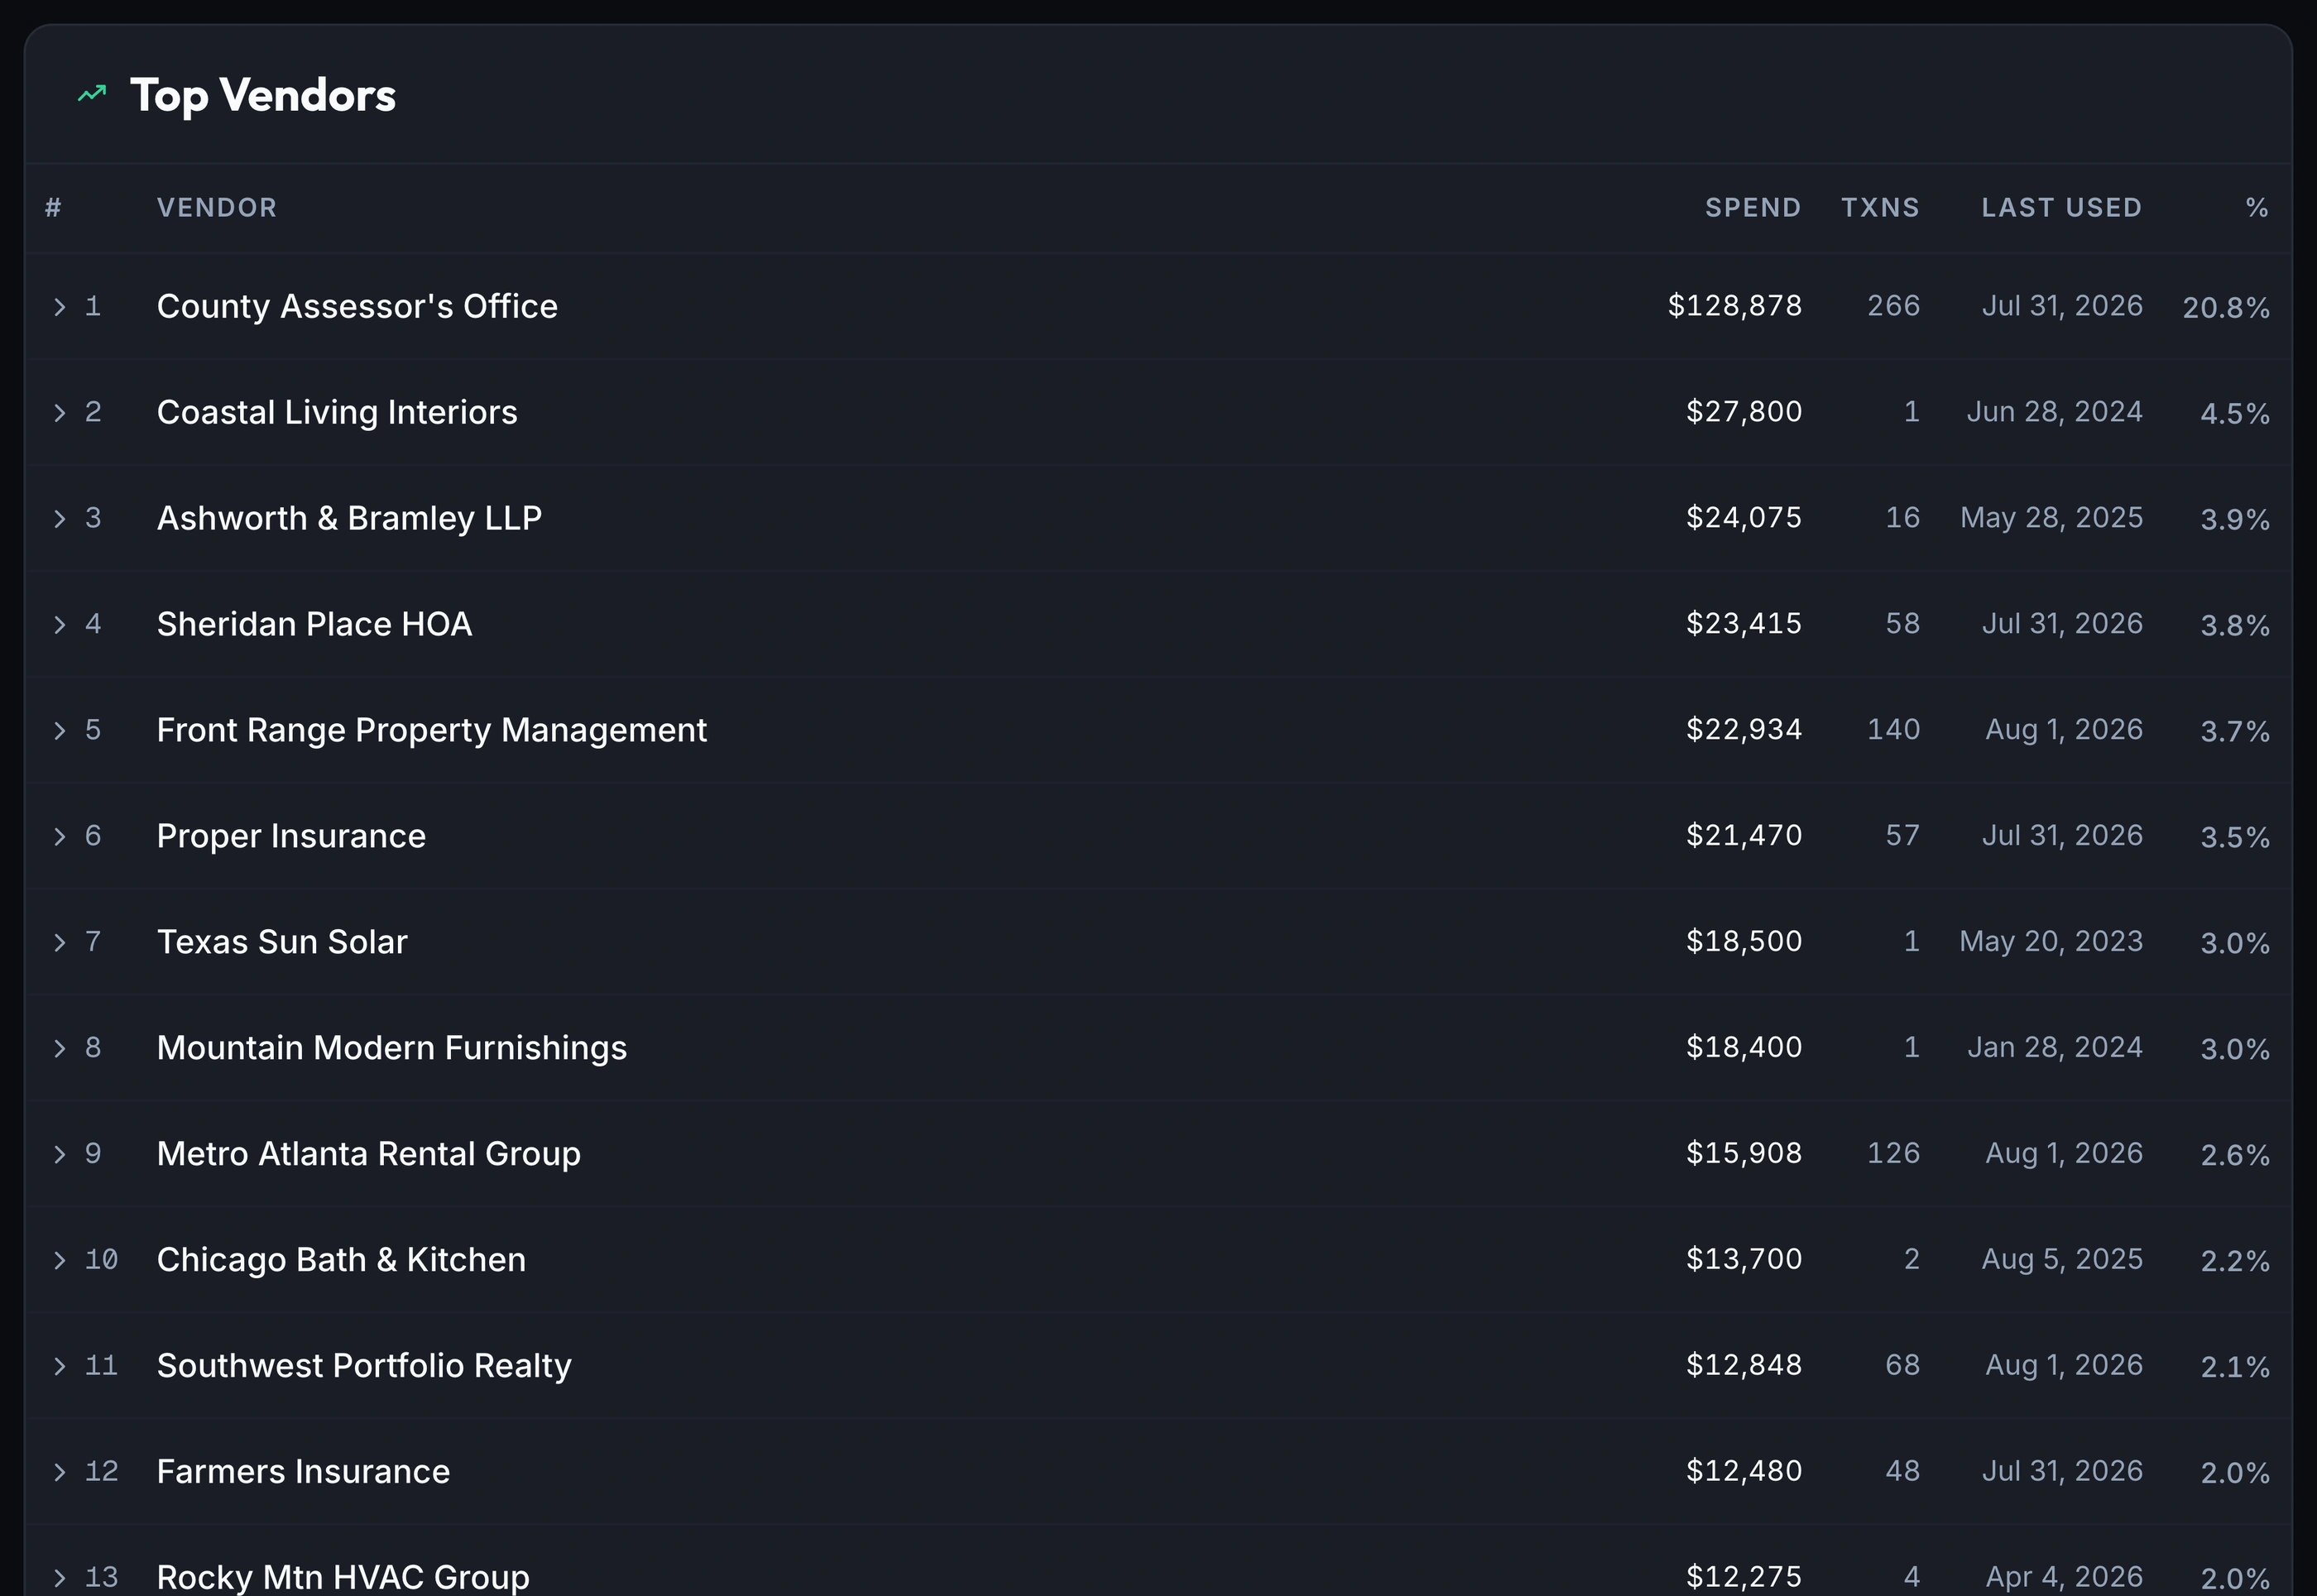Select vendor name Rocky Mtn HVAC Group
The image size is (2317, 1596).
pyautogui.click(x=343, y=1577)
